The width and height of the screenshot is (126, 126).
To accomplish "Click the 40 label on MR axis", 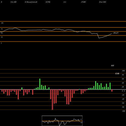I will [x=123, y=83].
